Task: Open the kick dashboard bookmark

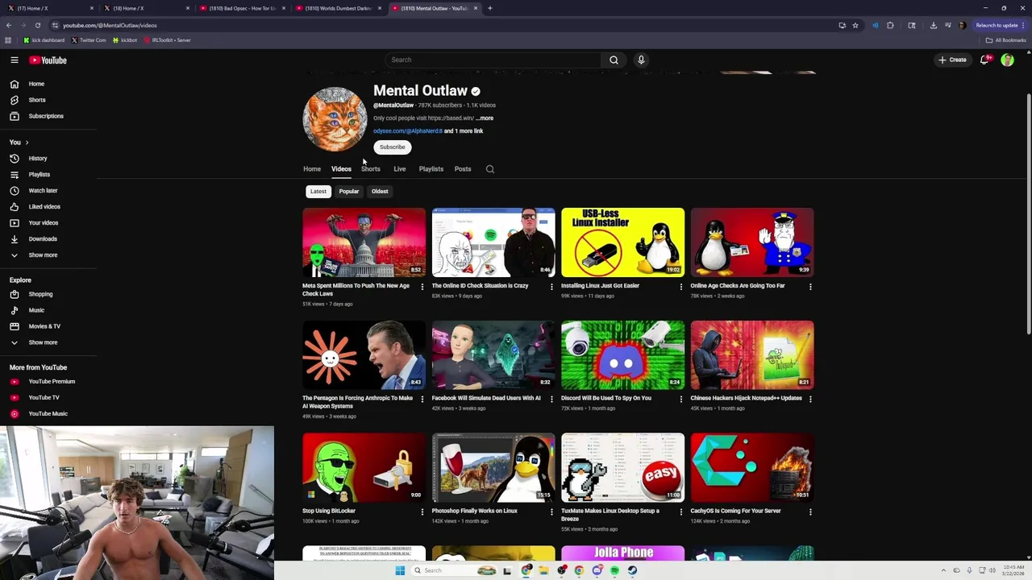Action: pyautogui.click(x=44, y=40)
